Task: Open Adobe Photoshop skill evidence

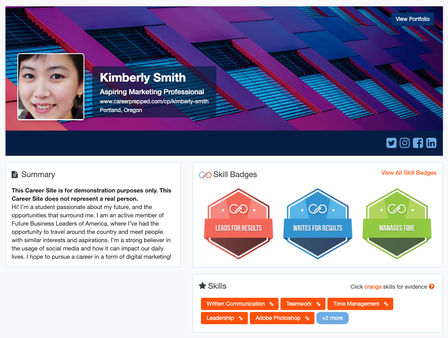Action: [x=282, y=318]
